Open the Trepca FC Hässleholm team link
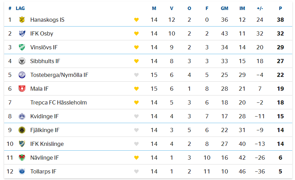 [x=58, y=102]
